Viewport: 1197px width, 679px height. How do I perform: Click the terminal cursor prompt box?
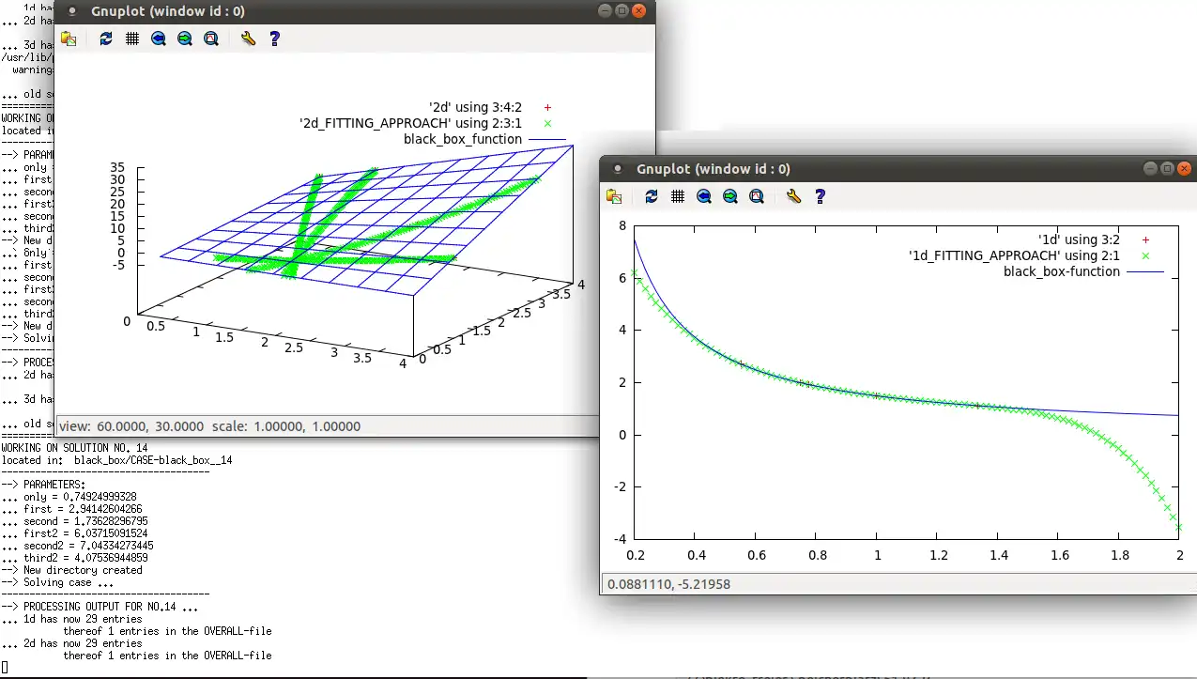click(4, 668)
